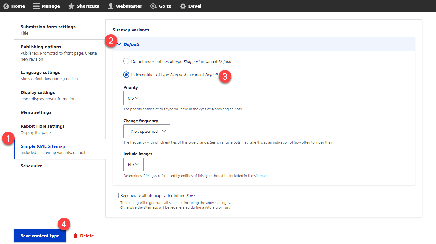
Task: Switch to Publishing options tab
Action: 41,47
